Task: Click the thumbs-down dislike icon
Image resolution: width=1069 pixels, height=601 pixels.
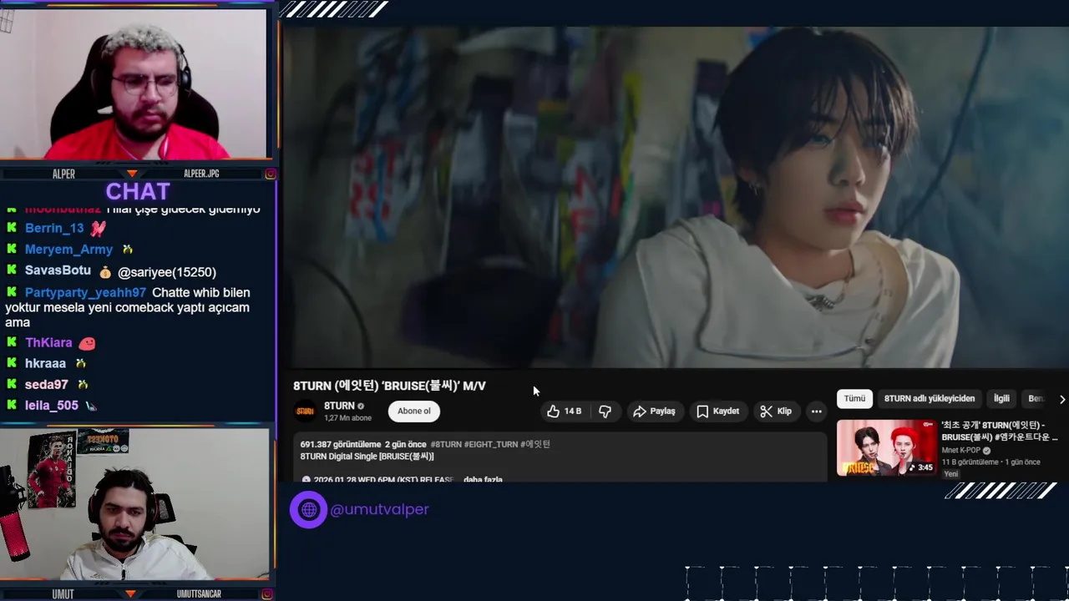Action: [x=605, y=411]
